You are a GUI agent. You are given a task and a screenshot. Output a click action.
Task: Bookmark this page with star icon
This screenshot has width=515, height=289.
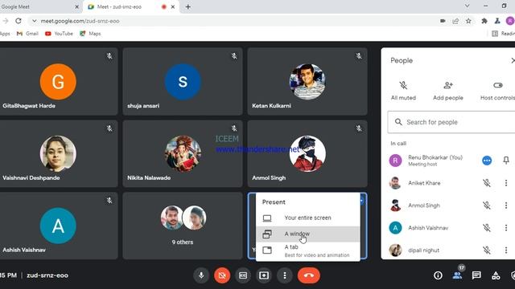click(x=468, y=21)
